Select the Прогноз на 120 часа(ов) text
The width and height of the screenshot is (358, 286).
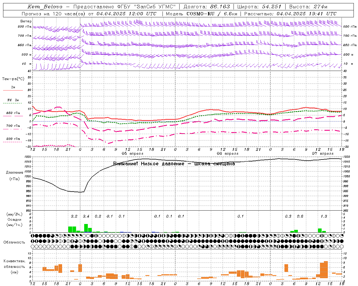(x=54, y=14)
